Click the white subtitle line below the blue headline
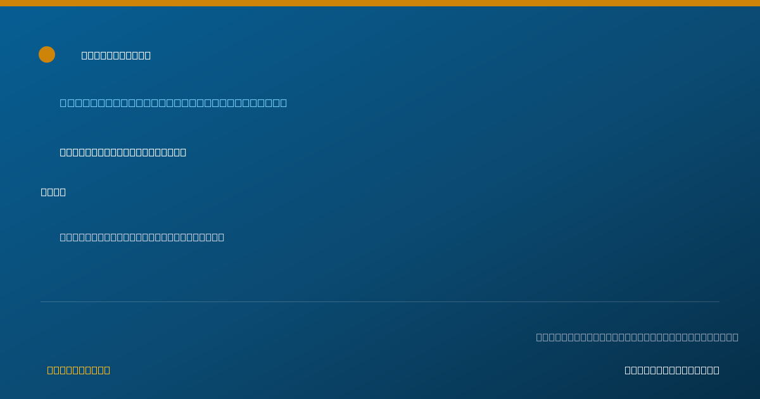The image size is (760, 399). [123, 152]
